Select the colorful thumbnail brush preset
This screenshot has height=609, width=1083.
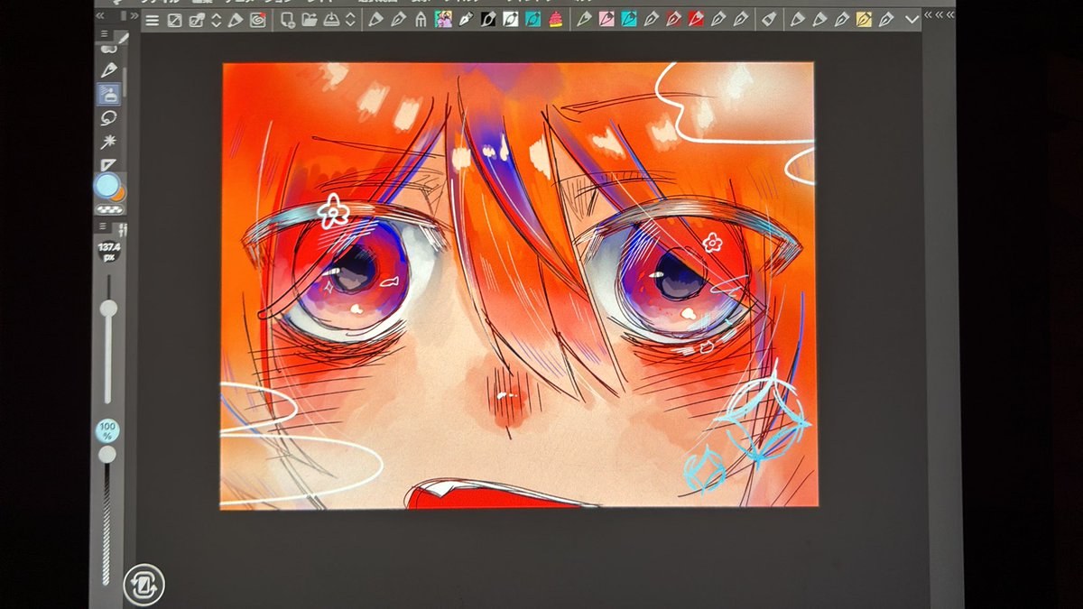[443, 19]
